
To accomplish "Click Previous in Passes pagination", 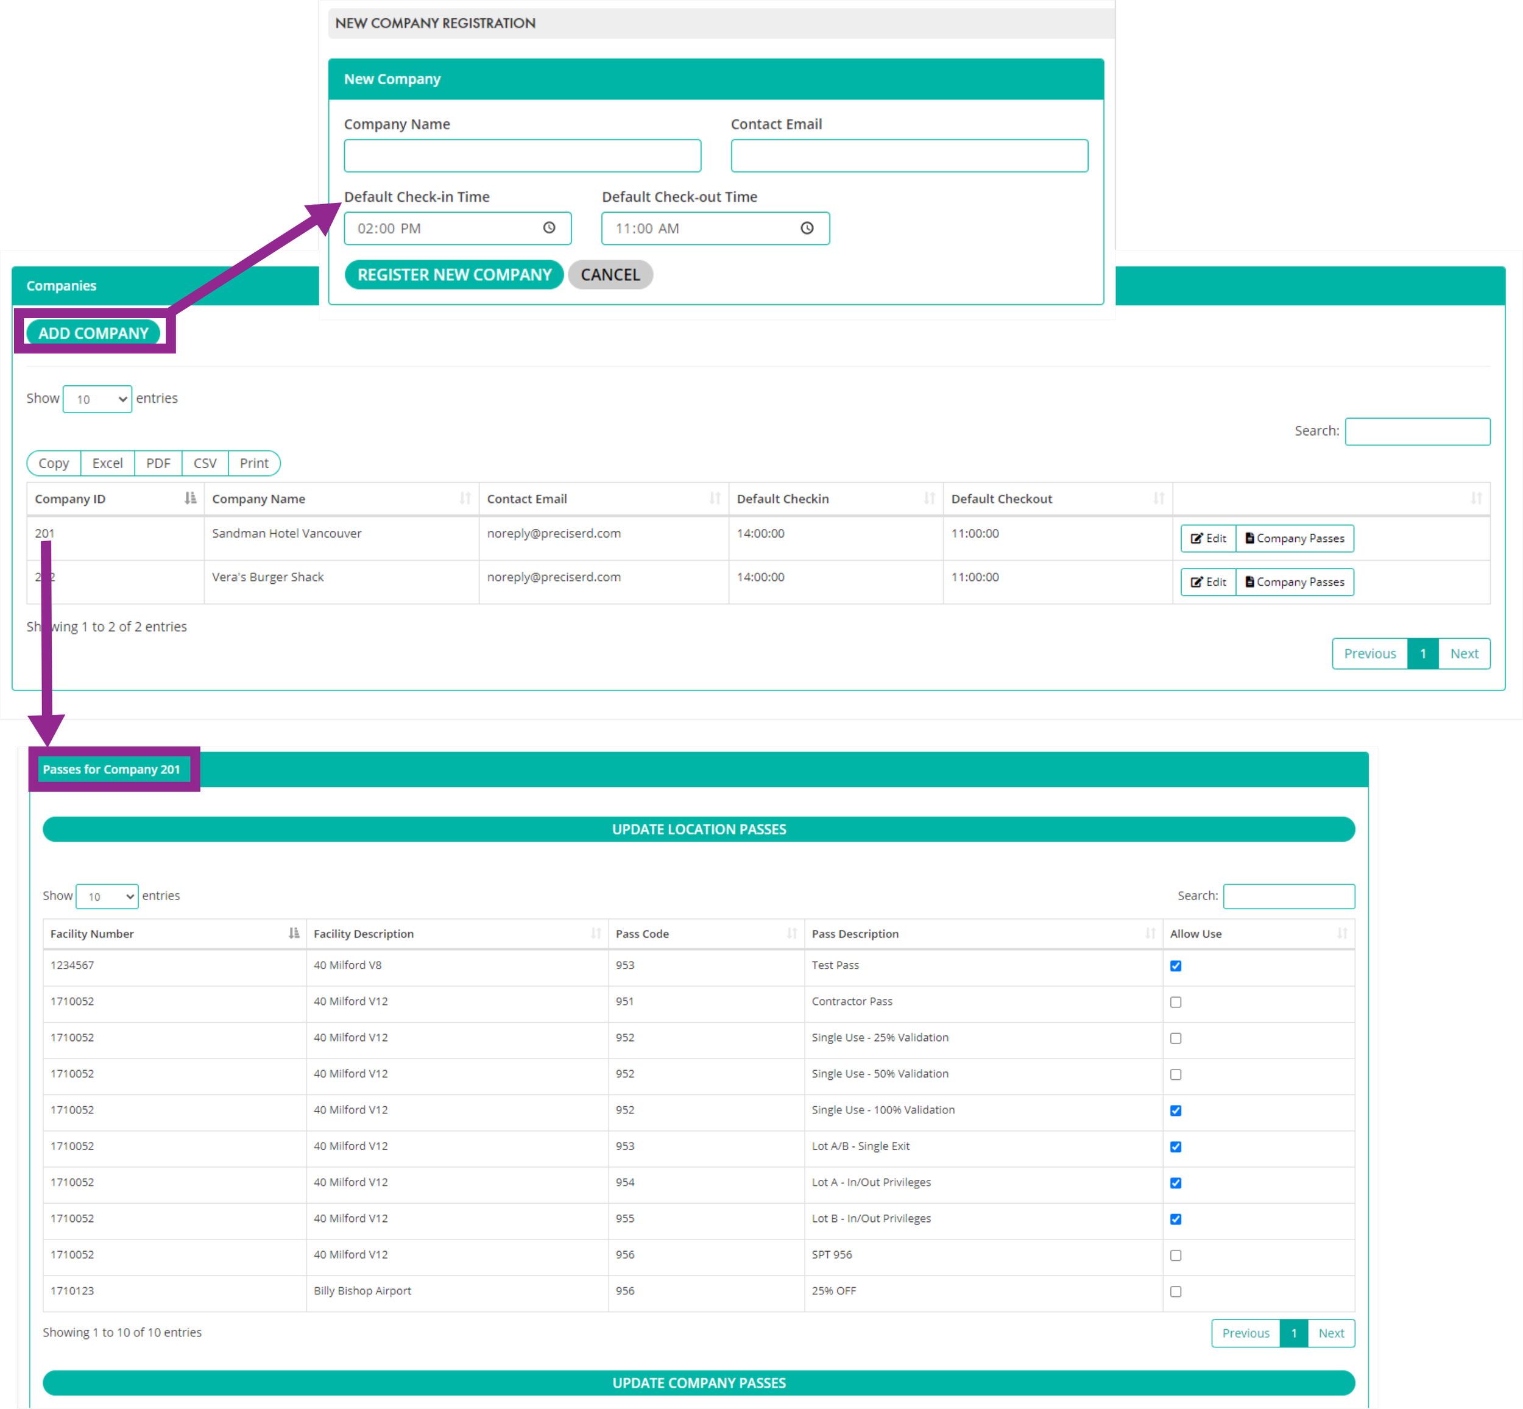I will [x=1246, y=1333].
